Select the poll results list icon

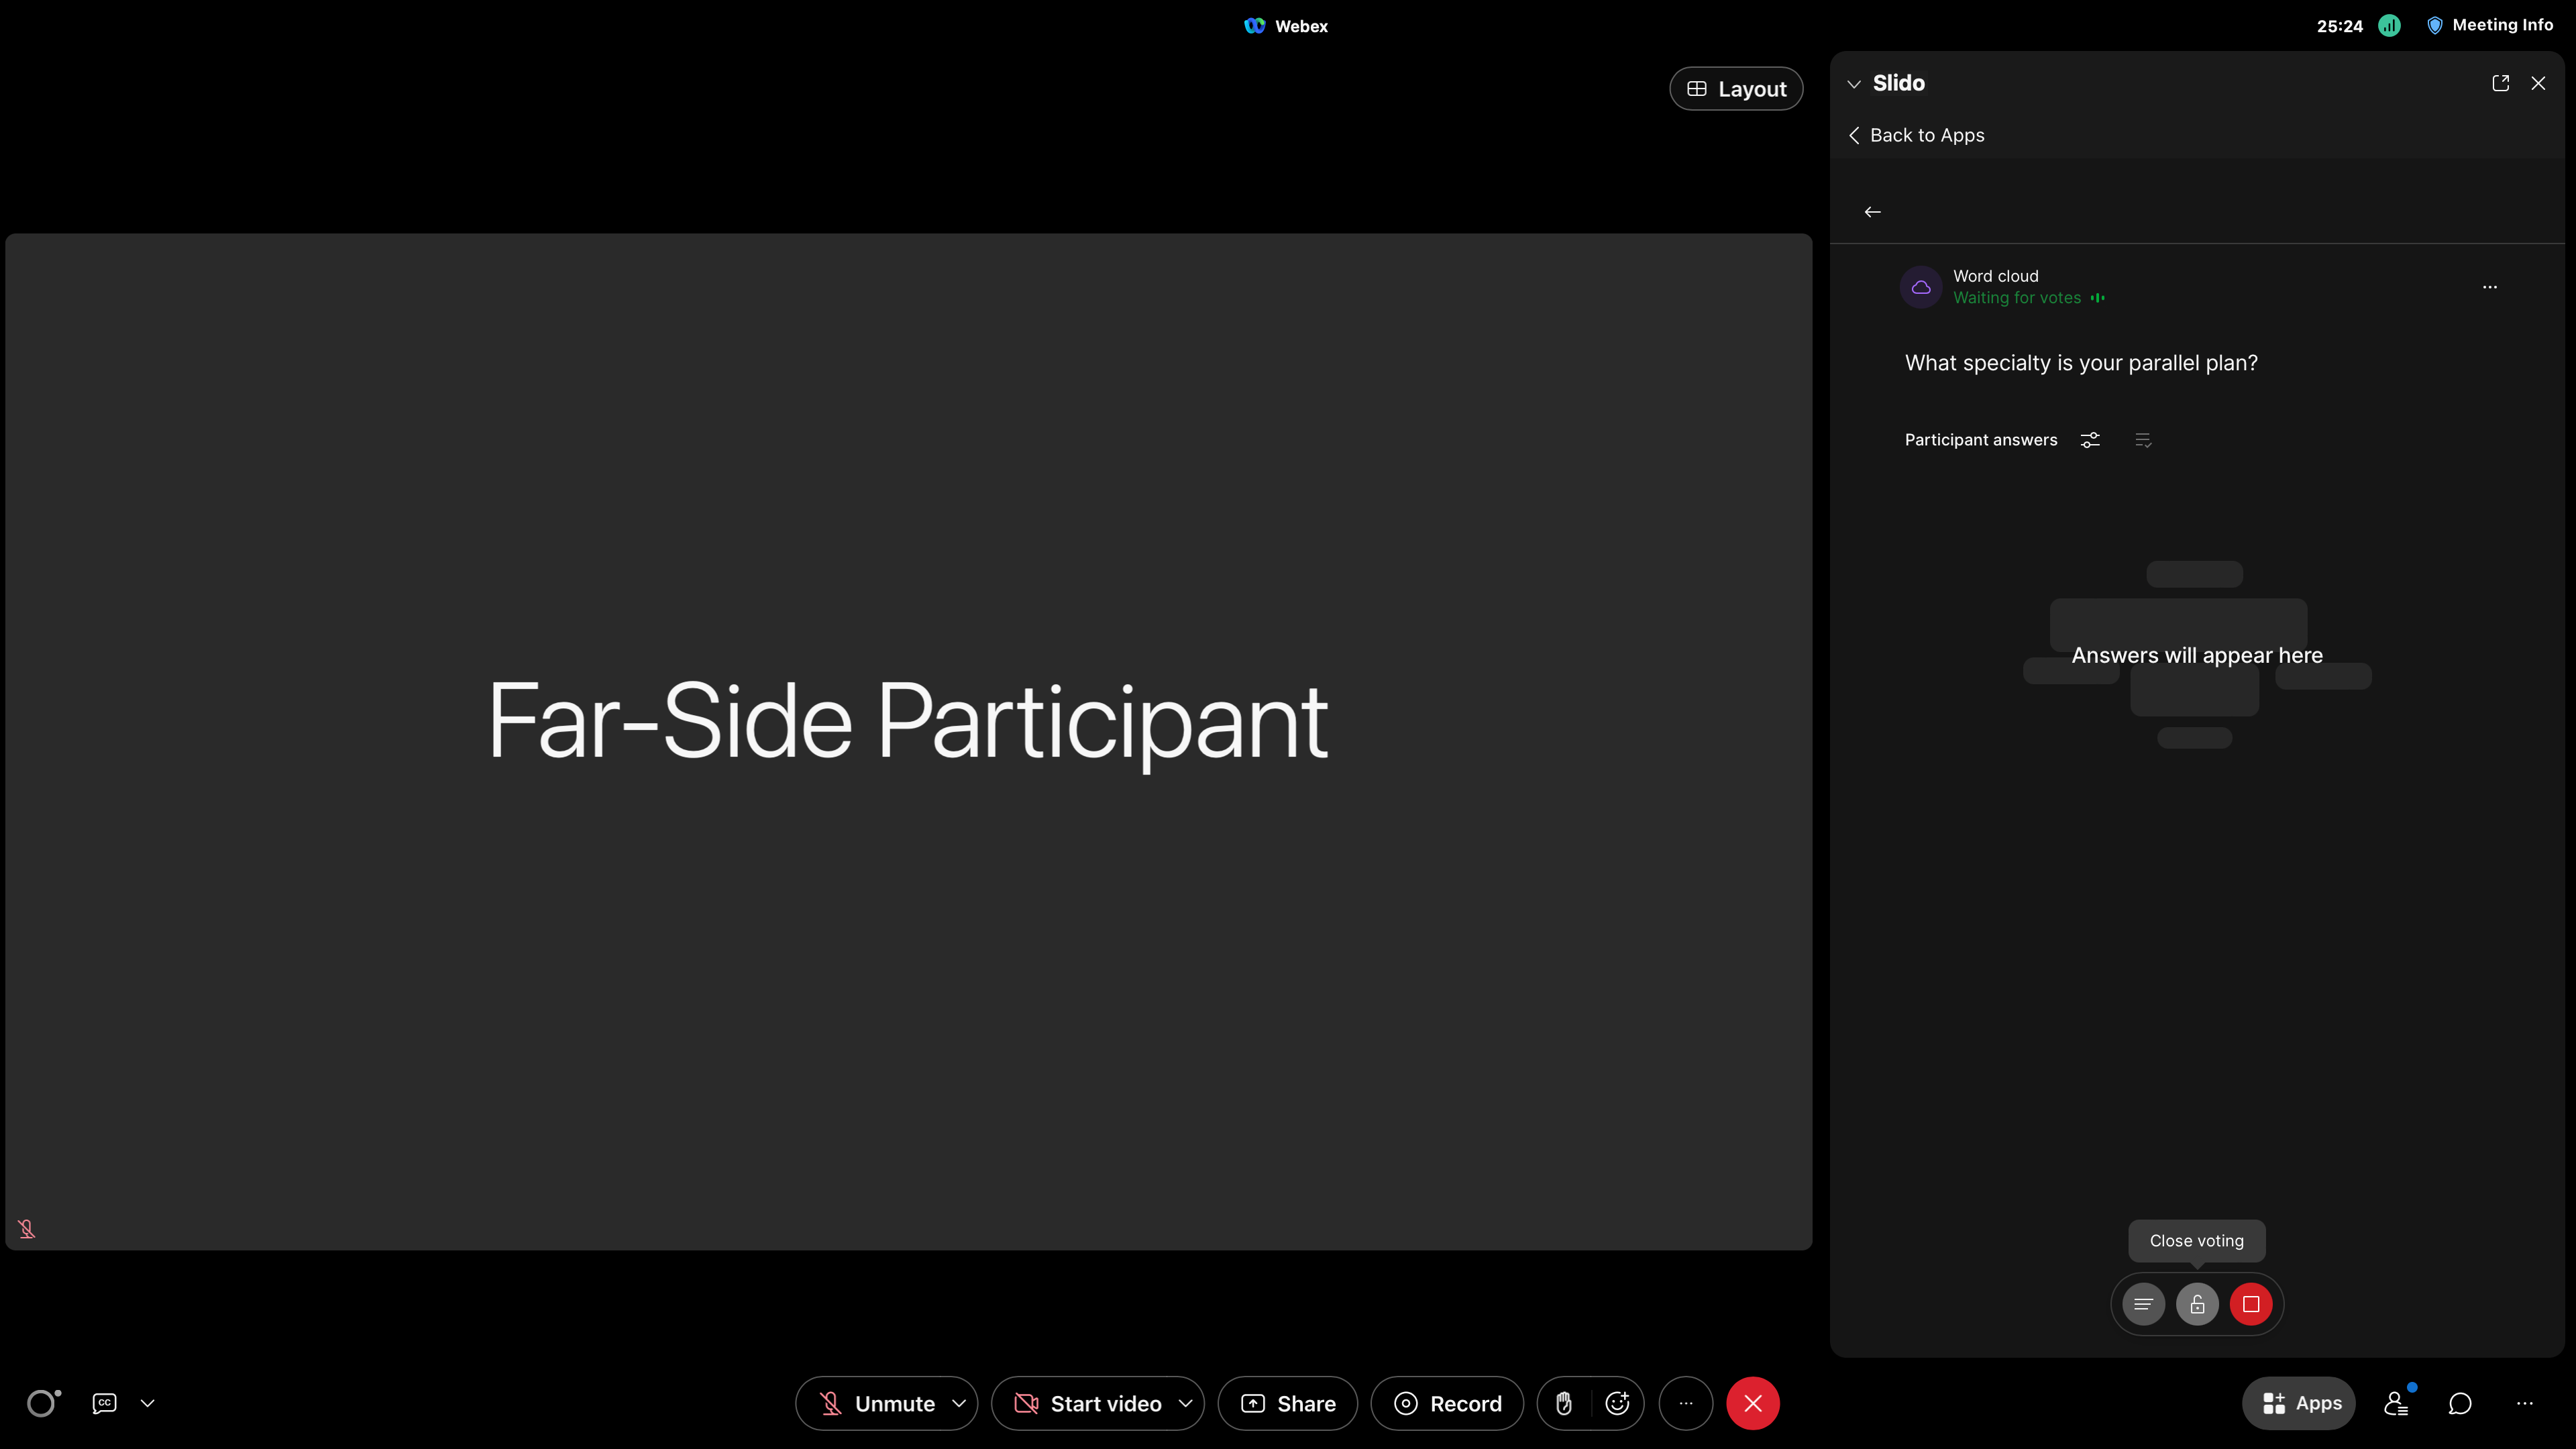click(x=2143, y=1304)
